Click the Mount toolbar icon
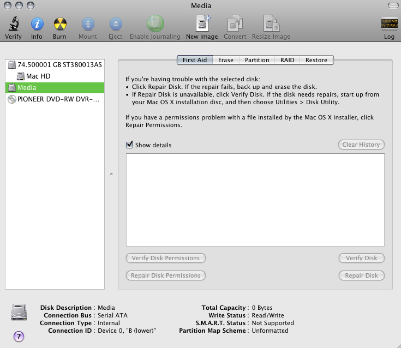Screen dimensions: 401x348 pos(88,24)
